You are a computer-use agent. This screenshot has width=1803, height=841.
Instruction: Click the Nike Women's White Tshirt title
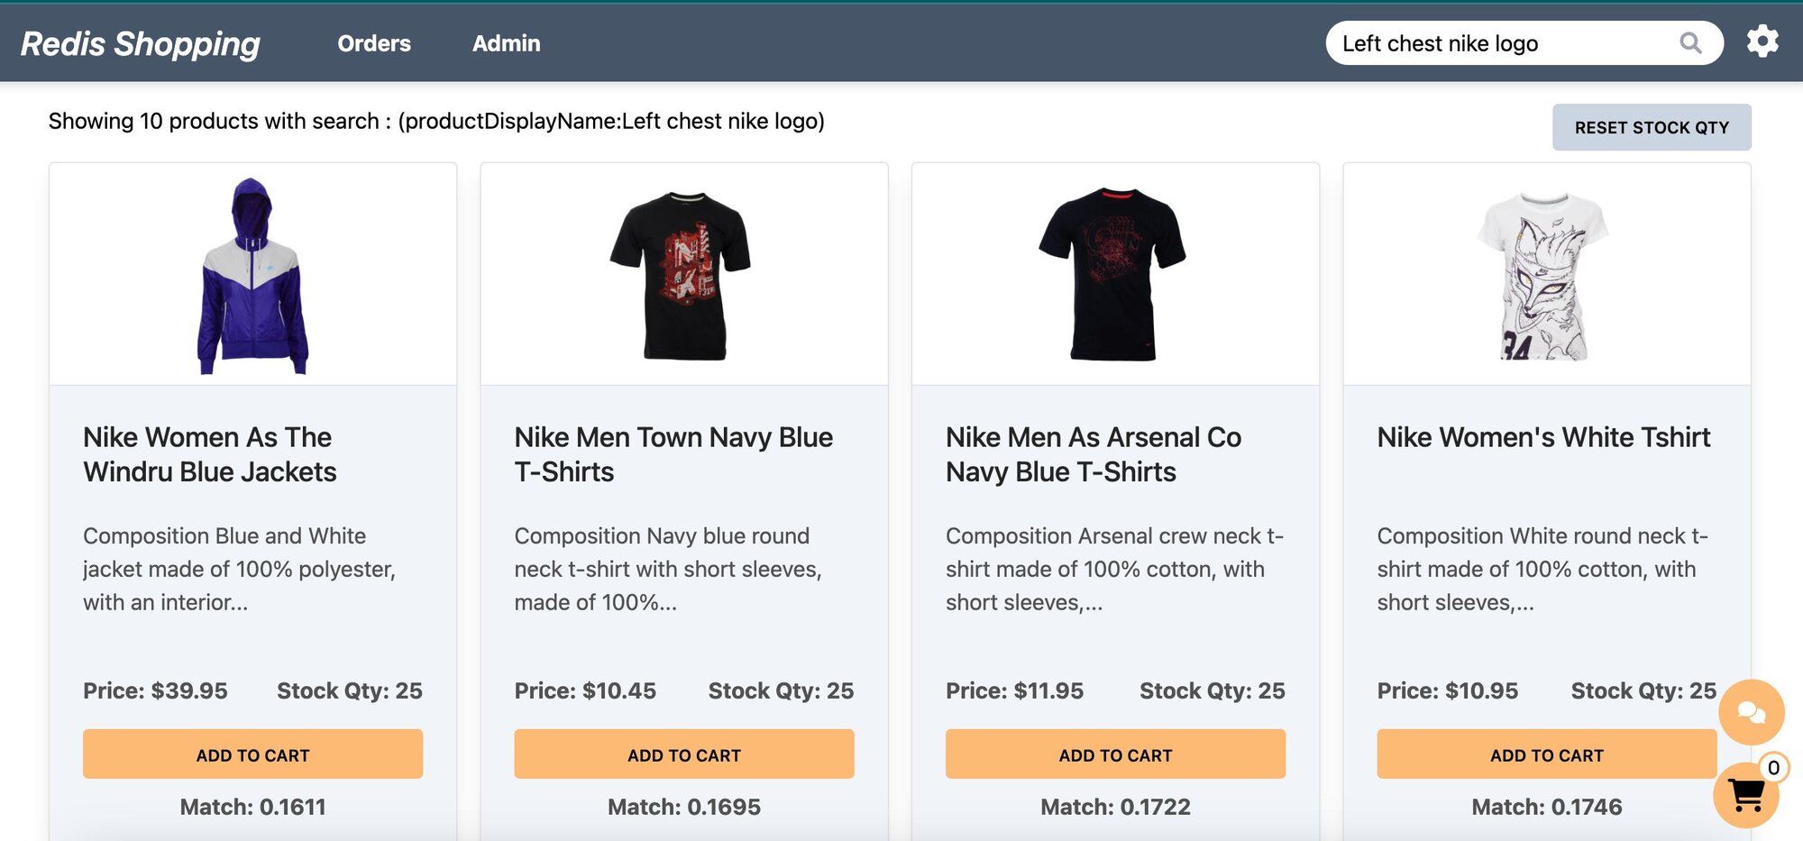[x=1542, y=437]
